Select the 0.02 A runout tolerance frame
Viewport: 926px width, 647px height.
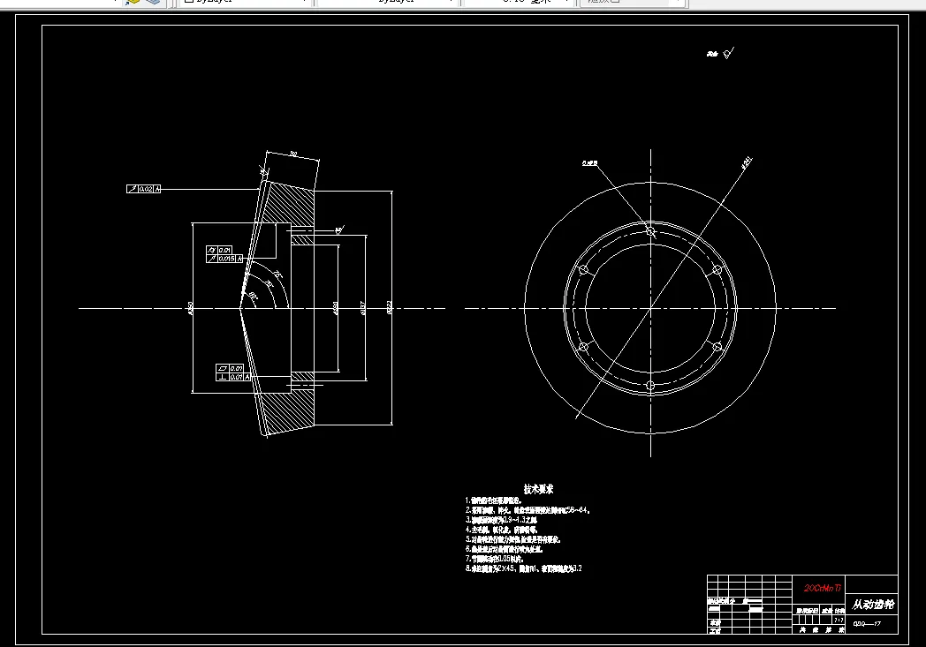tap(143, 189)
